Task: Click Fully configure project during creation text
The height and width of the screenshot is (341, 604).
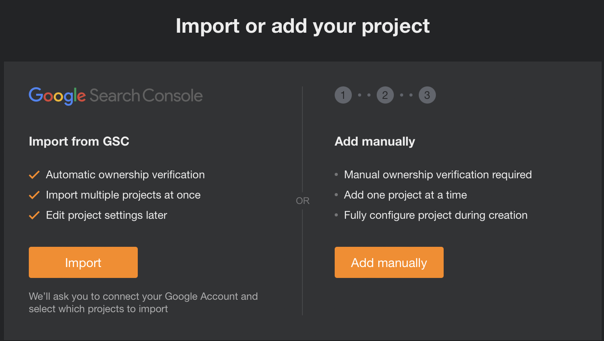Action: [x=436, y=215]
